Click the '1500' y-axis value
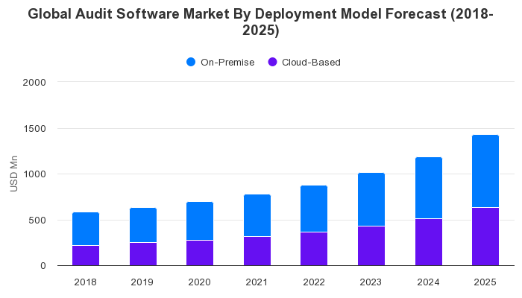 [x=34, y=129]
